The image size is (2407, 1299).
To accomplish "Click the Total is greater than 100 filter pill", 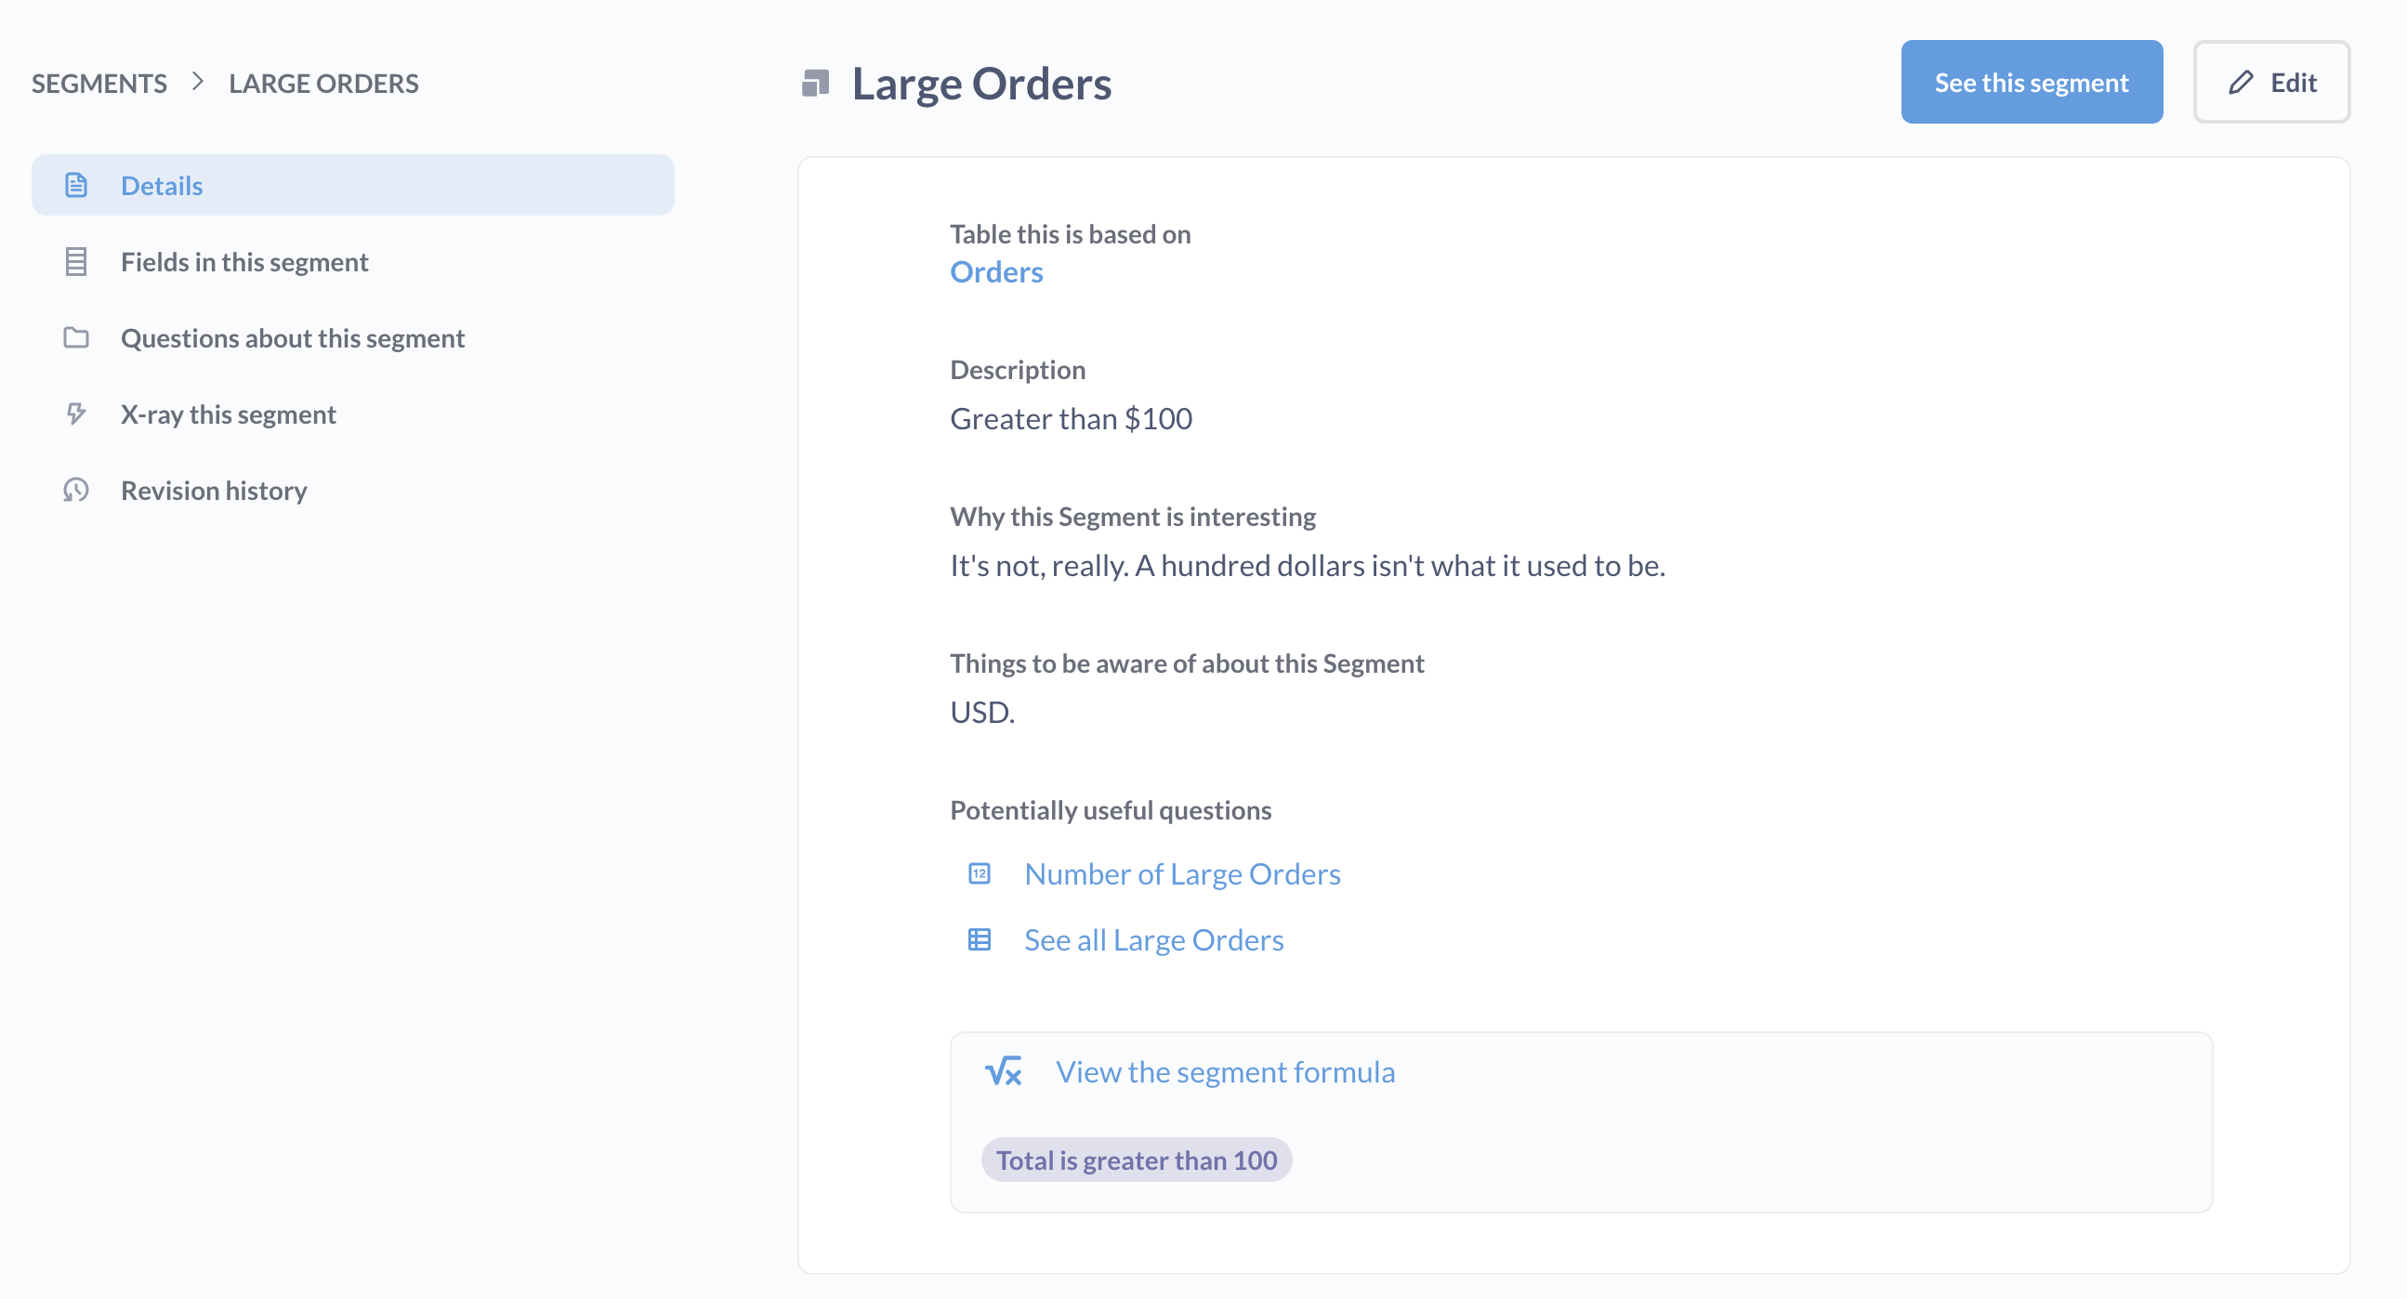I will 1137,1160.
